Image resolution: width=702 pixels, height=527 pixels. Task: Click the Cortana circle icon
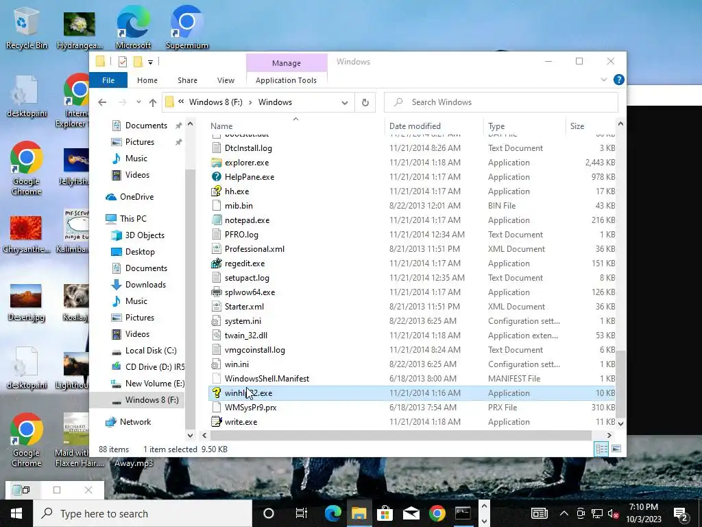point(268,513)
